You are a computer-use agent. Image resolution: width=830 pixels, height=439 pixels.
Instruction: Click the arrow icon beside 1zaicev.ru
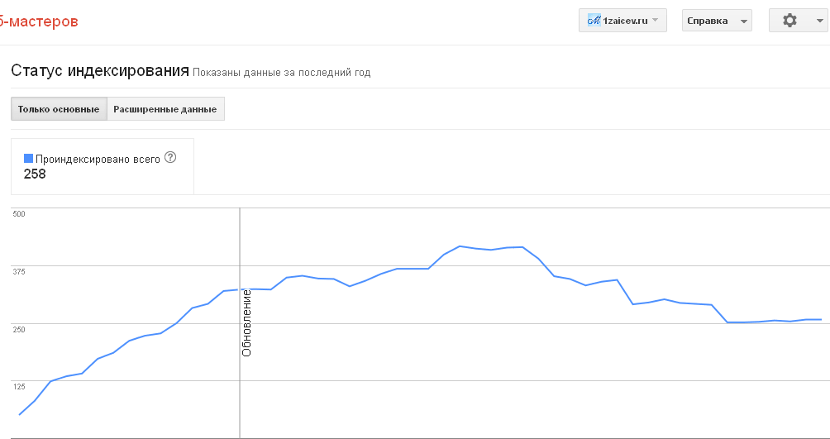pyautogui.click(x=656, y=21)
